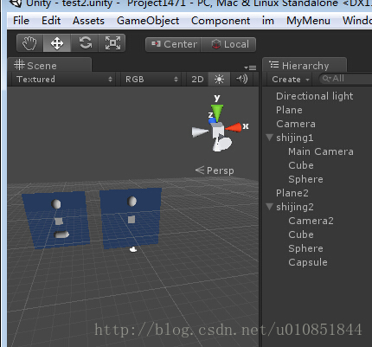Collapse the shijing1 tree node
The height and width of the screenshot is (347, 372).
269,138
